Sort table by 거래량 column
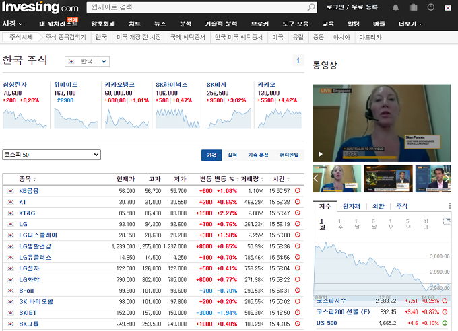458x331 pixels. tap(252, 179)
